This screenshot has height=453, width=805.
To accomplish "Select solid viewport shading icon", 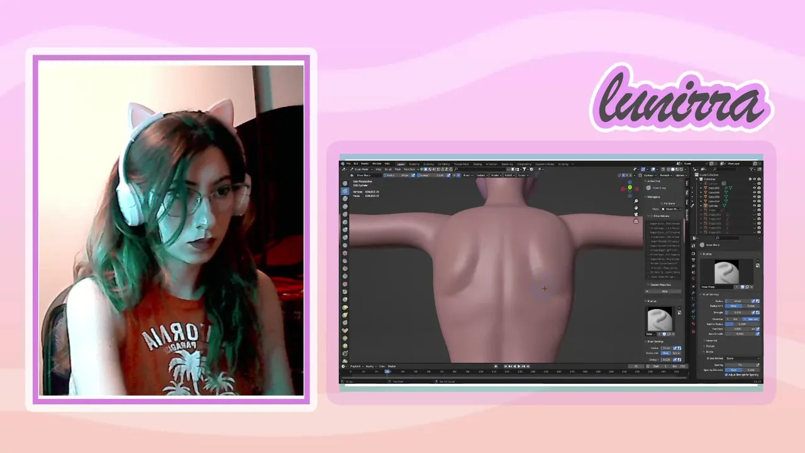I will 673,169.
